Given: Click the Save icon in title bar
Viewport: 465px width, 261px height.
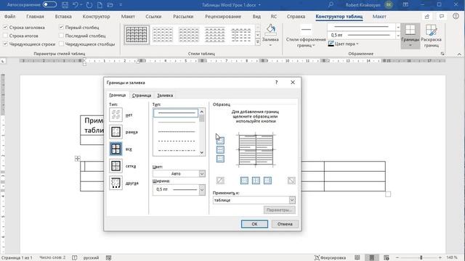Looking at the screenshot, I should [x=65, y=5].
